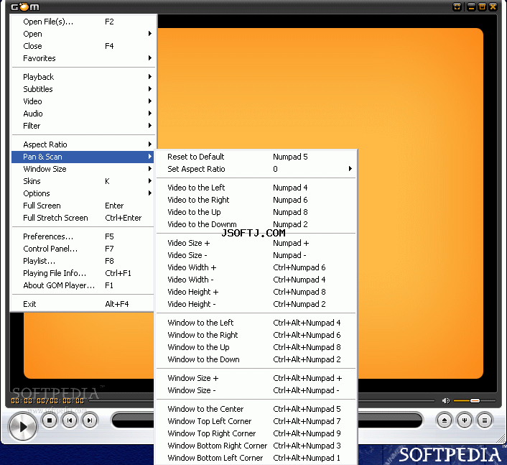Expand the Audio submenu
The image size is (507, 465).
tap(83, 114)
